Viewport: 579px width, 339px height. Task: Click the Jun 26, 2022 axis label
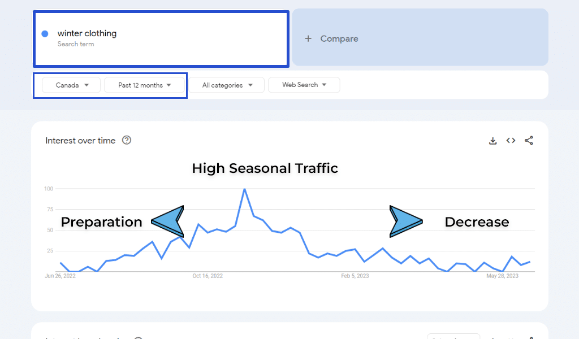click(60, 276)
